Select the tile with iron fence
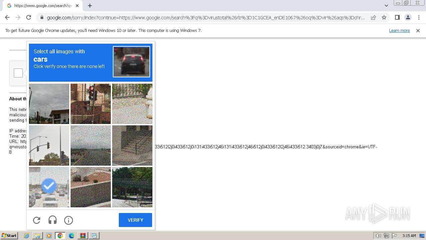 [x=132, y=104]
